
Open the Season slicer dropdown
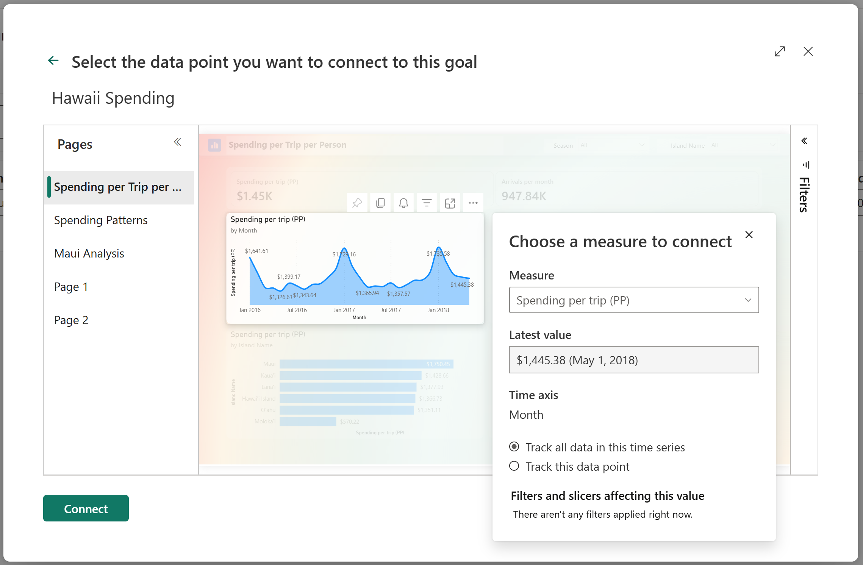[x=612, y=145]
